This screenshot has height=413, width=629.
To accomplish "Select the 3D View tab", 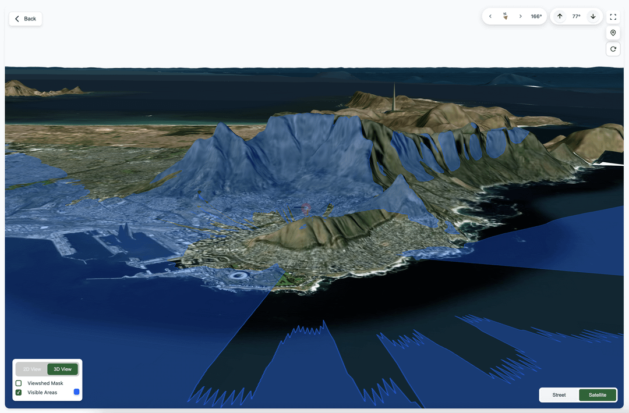I will (x=62, y=369).
